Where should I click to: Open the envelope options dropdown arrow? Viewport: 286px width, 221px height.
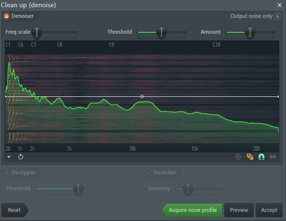coord(9,157)
